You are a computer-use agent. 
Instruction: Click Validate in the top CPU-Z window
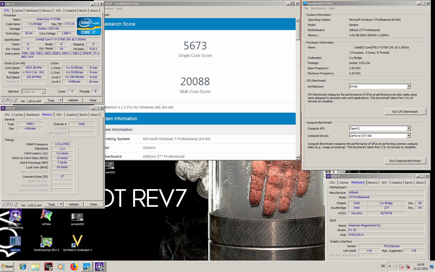(73, 100)
